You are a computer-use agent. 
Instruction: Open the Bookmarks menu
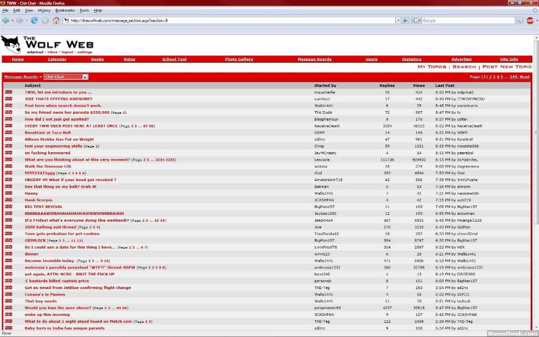(65, 10)
